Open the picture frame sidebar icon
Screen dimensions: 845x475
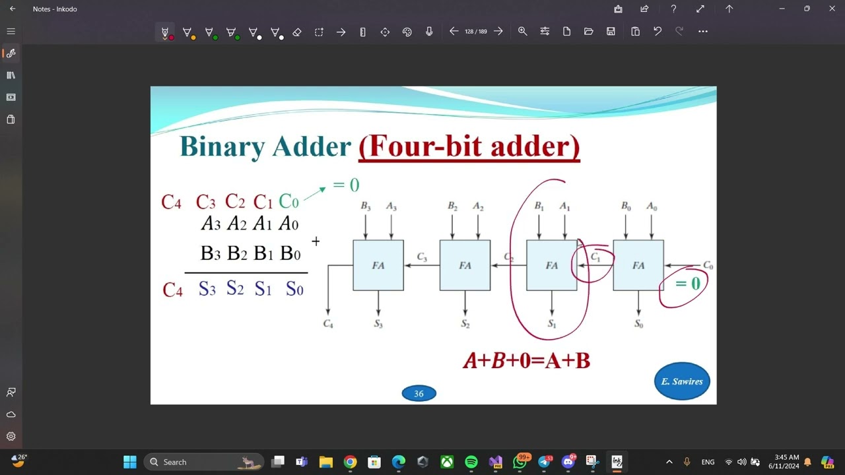11,97
